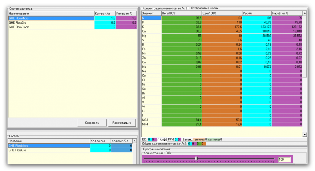Viewport: 315px width, 171px height.
Task: Click the Вега100% cell showing 52,8
Action: point(182,22)
